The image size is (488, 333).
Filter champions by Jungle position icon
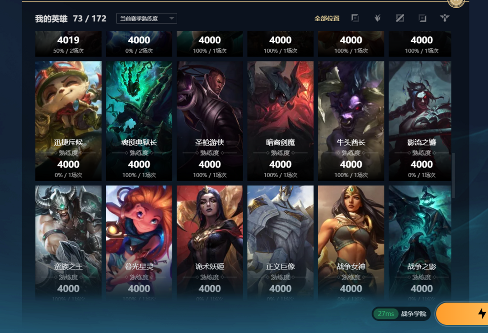pyautogui.click(x=377, y=19)
